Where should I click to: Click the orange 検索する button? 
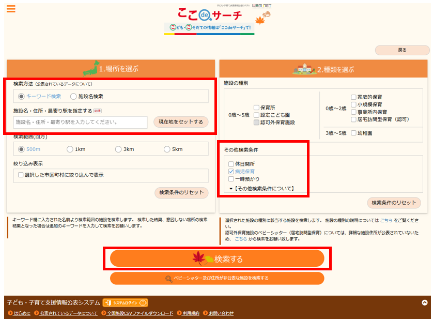pyautogui.click(x=217, y=258)
